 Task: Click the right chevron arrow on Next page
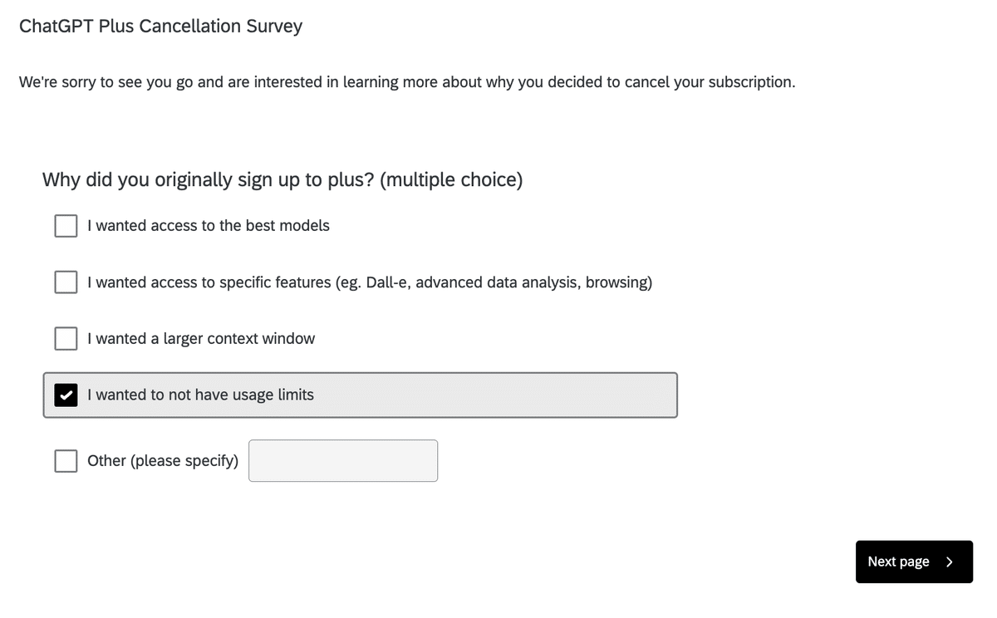pos(949,562)
